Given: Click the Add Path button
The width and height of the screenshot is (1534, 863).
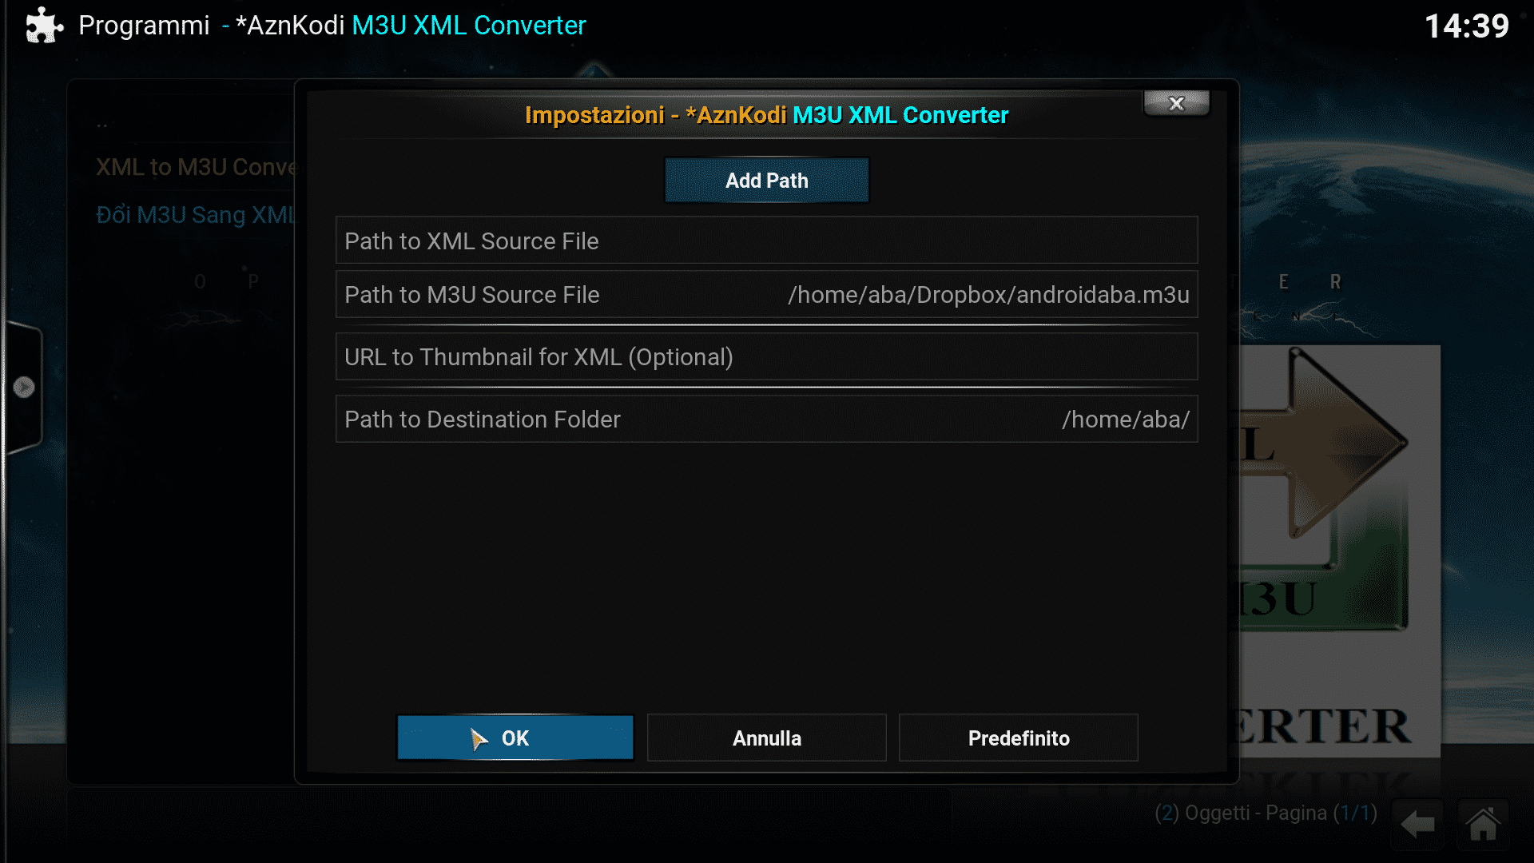Looking at the screenshot, I should (766, 181).
